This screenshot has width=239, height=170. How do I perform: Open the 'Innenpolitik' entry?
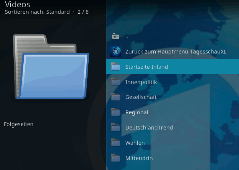pos(172,82)
